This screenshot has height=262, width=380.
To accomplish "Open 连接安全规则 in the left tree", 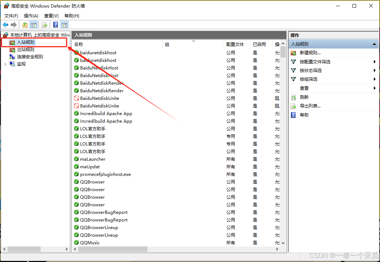I will coord(30,57).
